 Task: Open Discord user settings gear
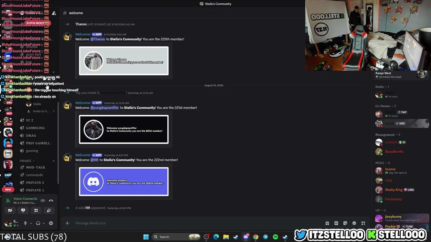[x=51, y=223]
